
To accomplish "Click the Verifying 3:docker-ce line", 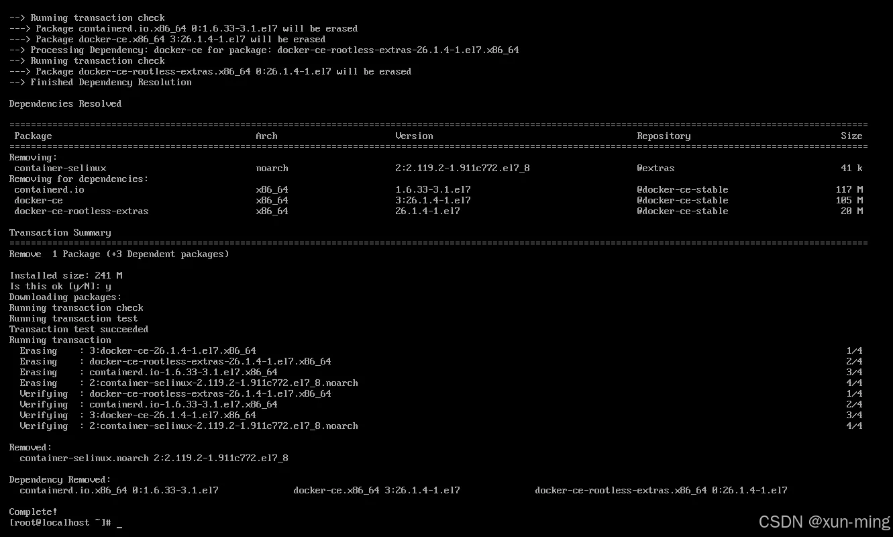I will (x=138, y=415).
